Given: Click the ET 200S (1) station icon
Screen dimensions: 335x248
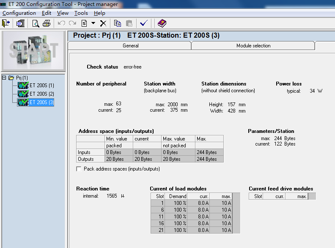Looking at the screenshot, I should [23, 85].
